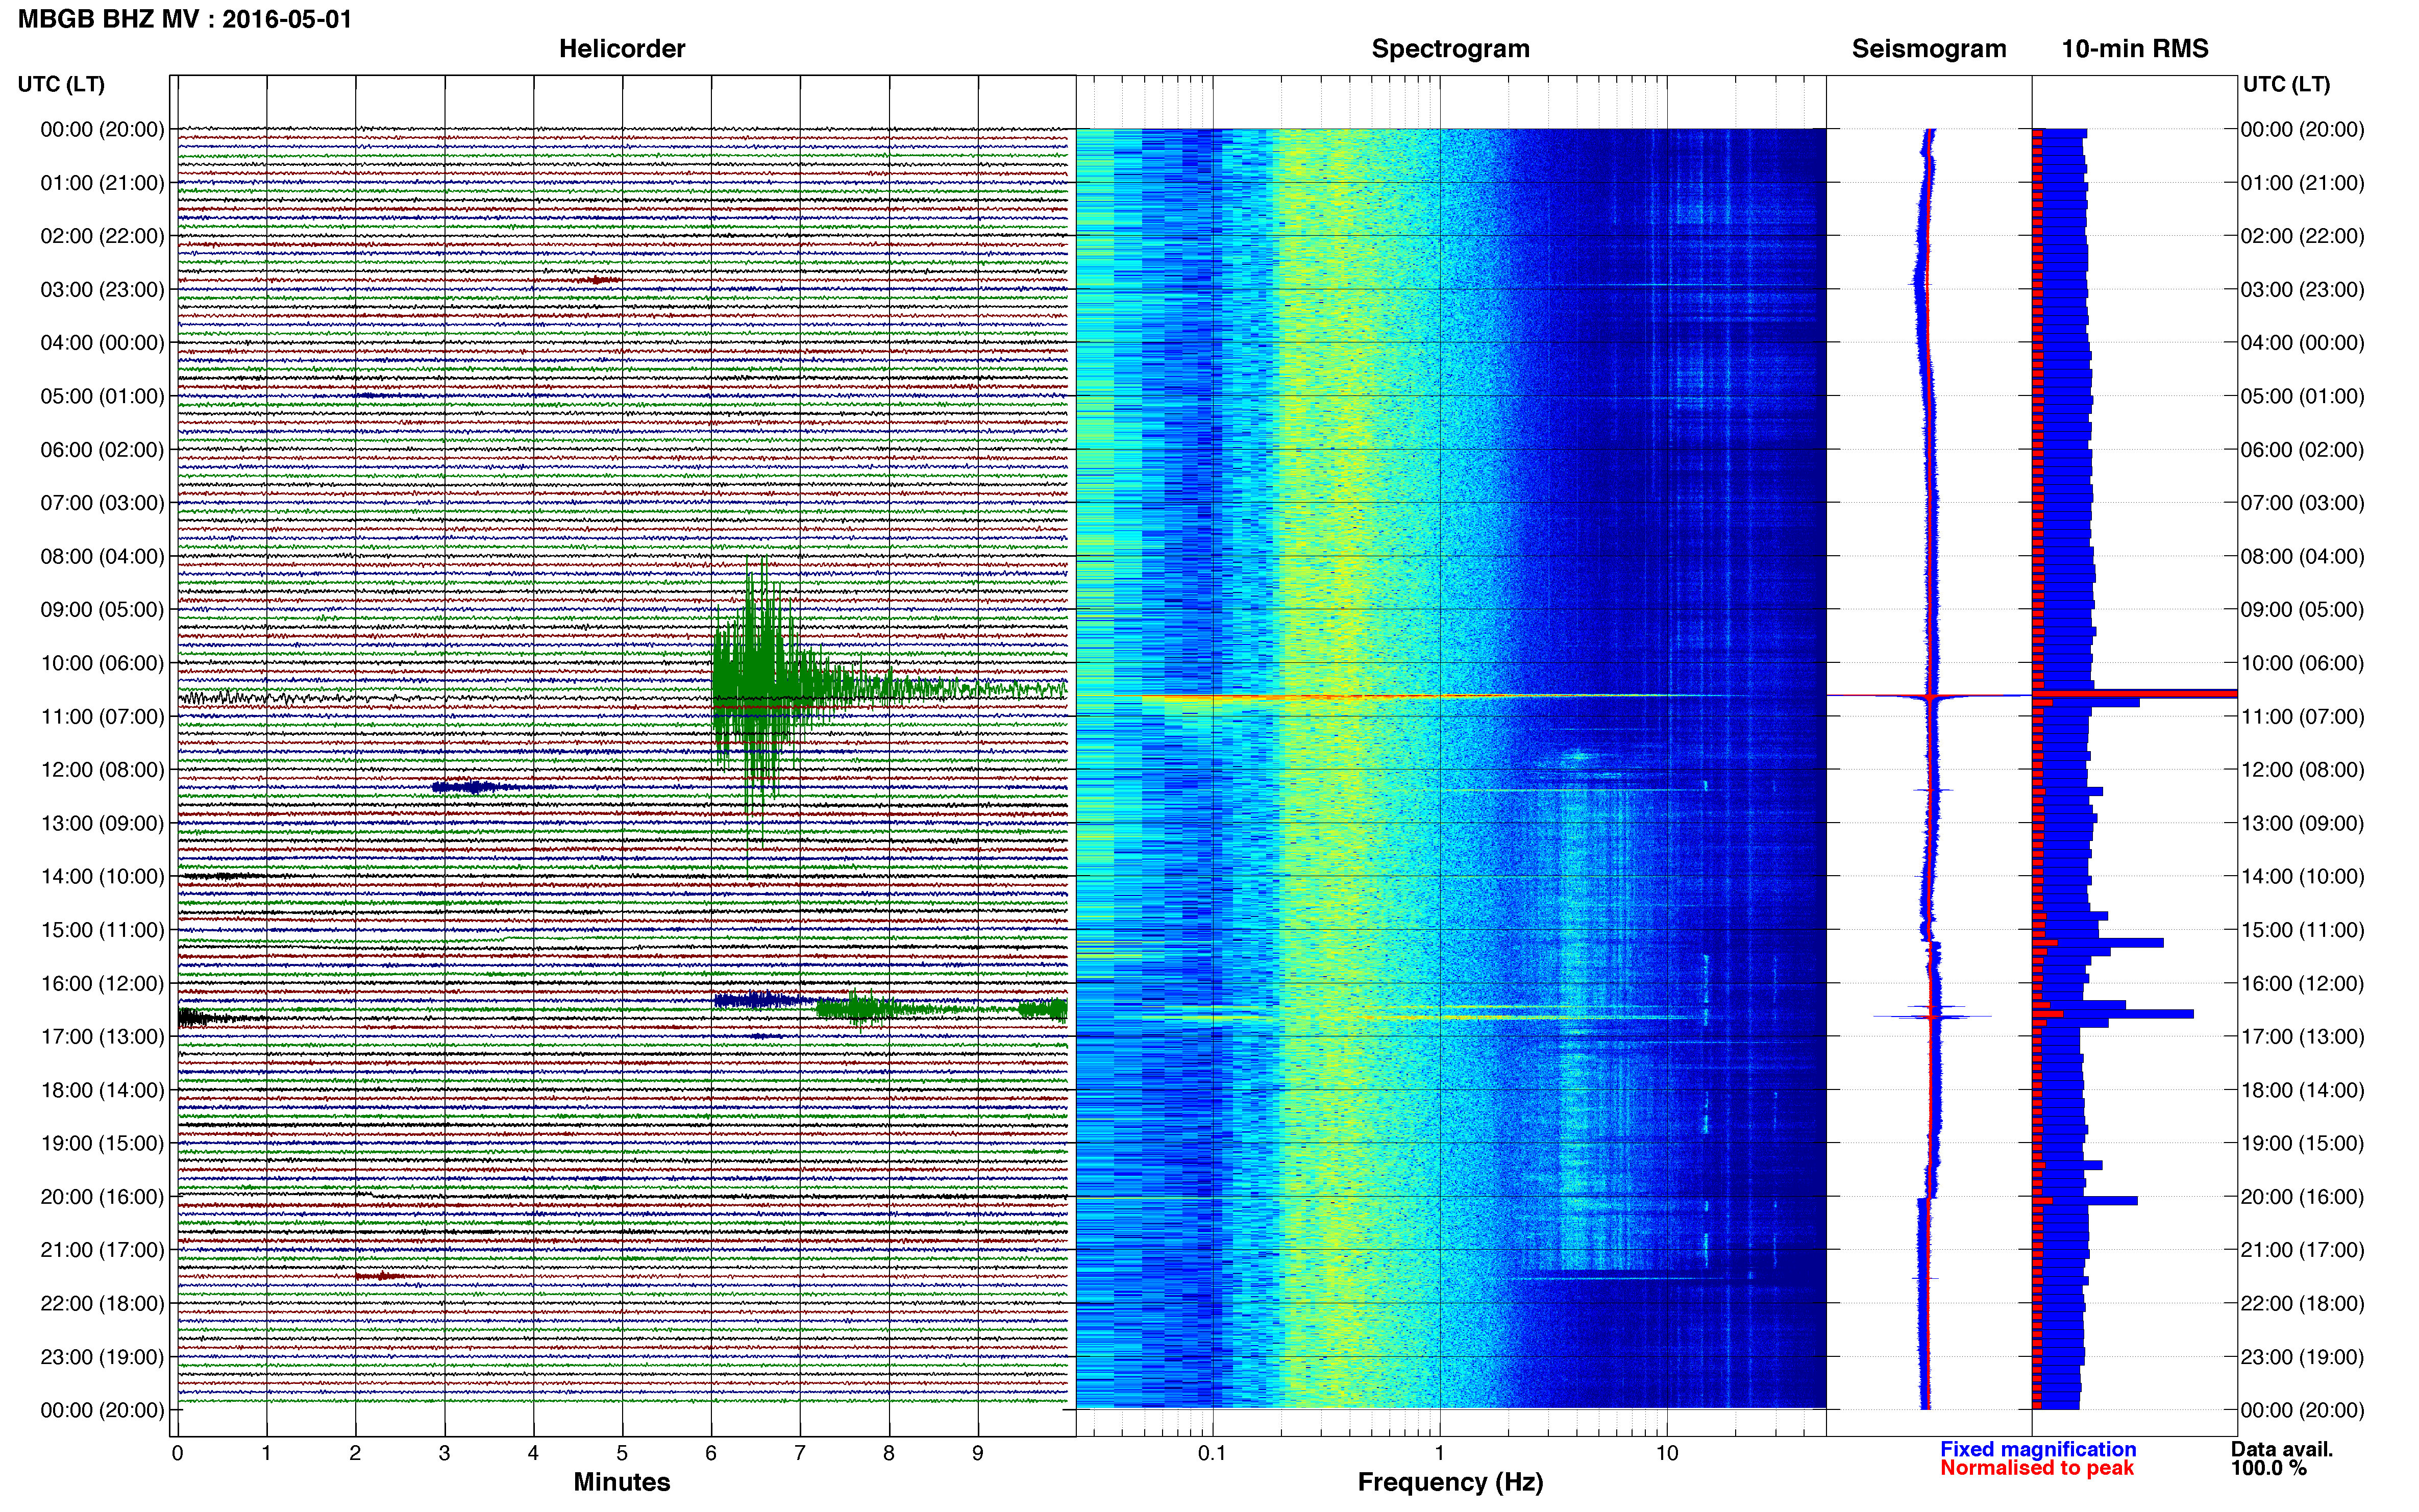Click '13:00 (09:00)' on the RMS panel time axis

pyautogui.click(x=2302, y=823)
